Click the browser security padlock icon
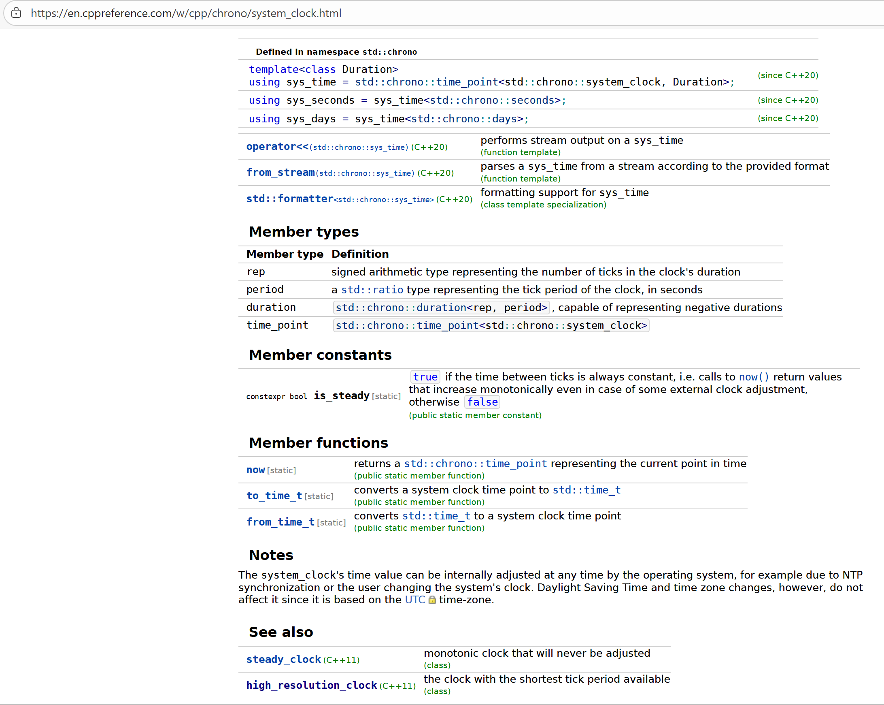 point(16,13)
